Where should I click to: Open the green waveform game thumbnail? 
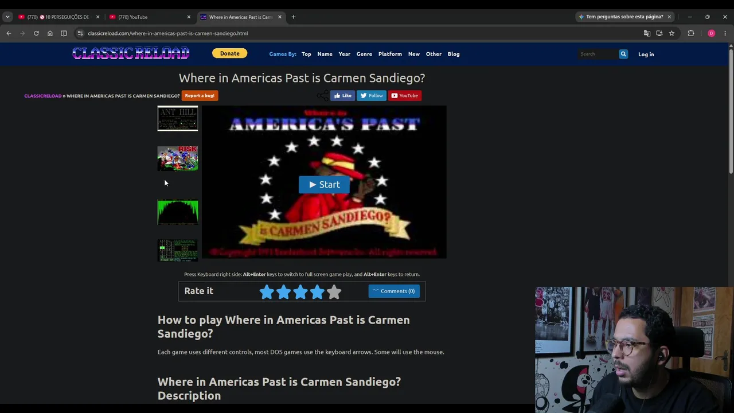point(178,212)
